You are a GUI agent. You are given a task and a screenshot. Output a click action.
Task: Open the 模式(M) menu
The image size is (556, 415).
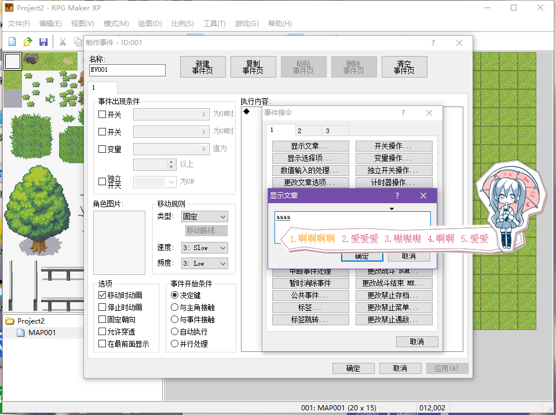coord(116,23)
